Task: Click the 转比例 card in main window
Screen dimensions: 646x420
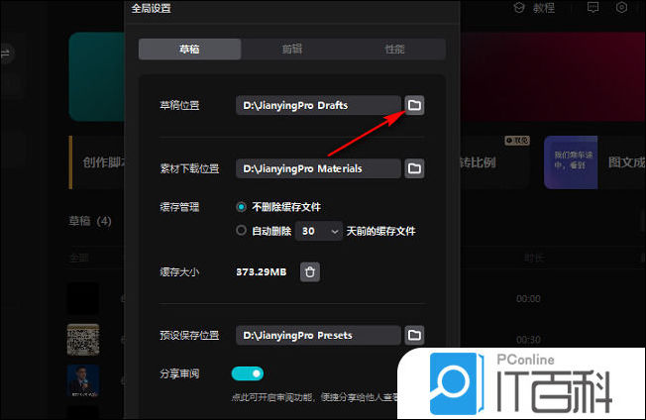Action: point(494,162)
